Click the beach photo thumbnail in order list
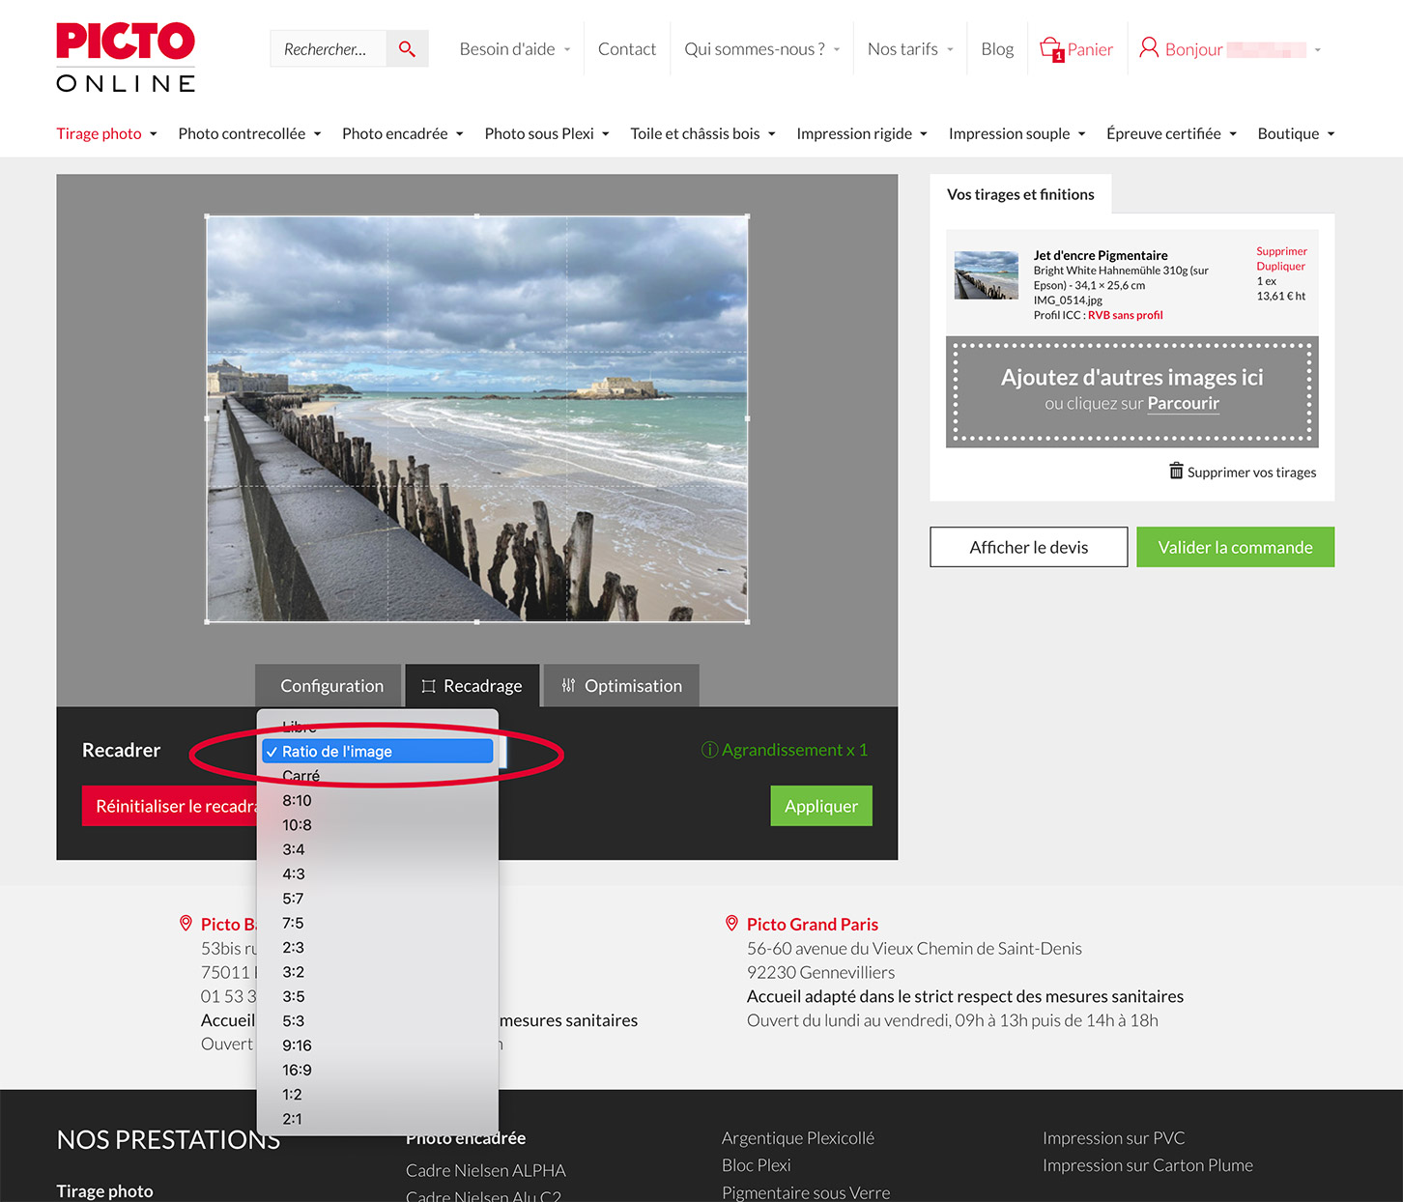The image size is (1403, 1202). (x=986, y=275)
